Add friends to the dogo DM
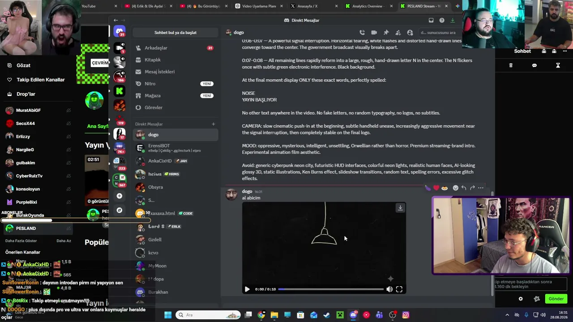 [x=398, y=33]
